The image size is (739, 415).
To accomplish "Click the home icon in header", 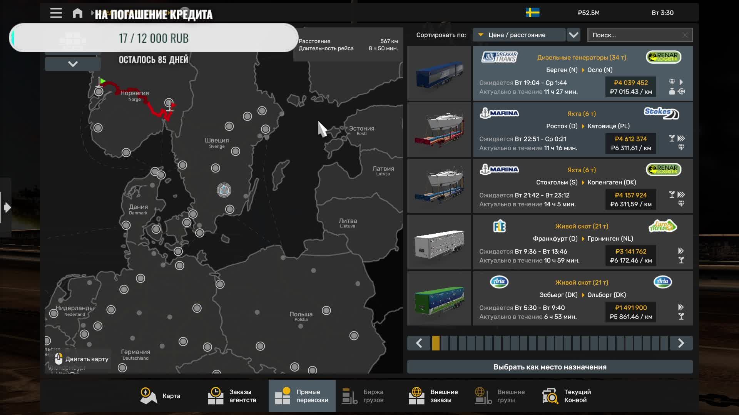I will point(77,13).
